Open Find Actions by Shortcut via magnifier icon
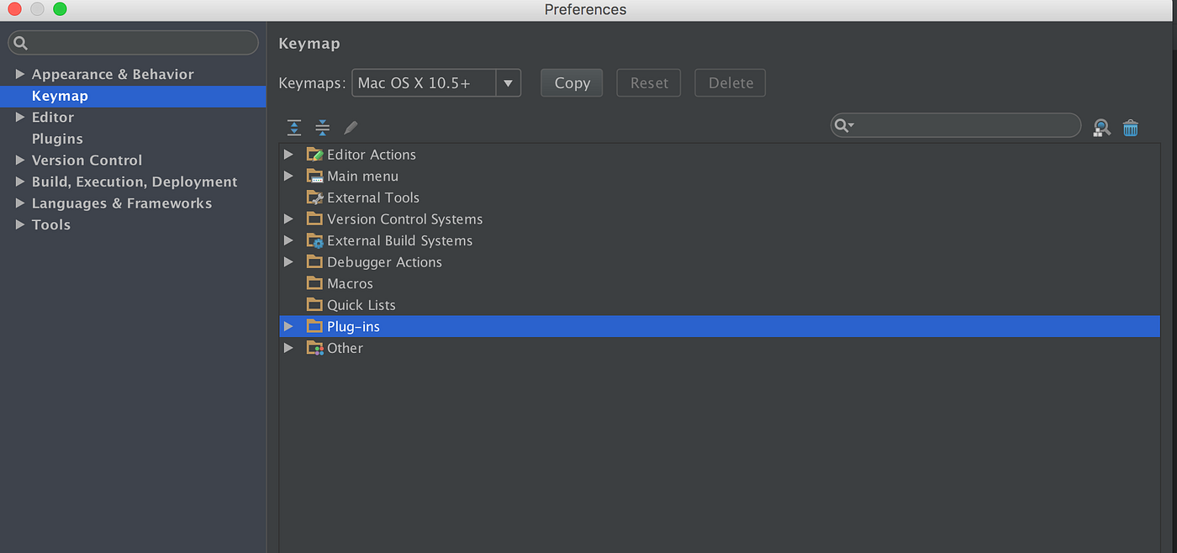The height and width of the screenshot is (553, 1177). point(1101,127)
